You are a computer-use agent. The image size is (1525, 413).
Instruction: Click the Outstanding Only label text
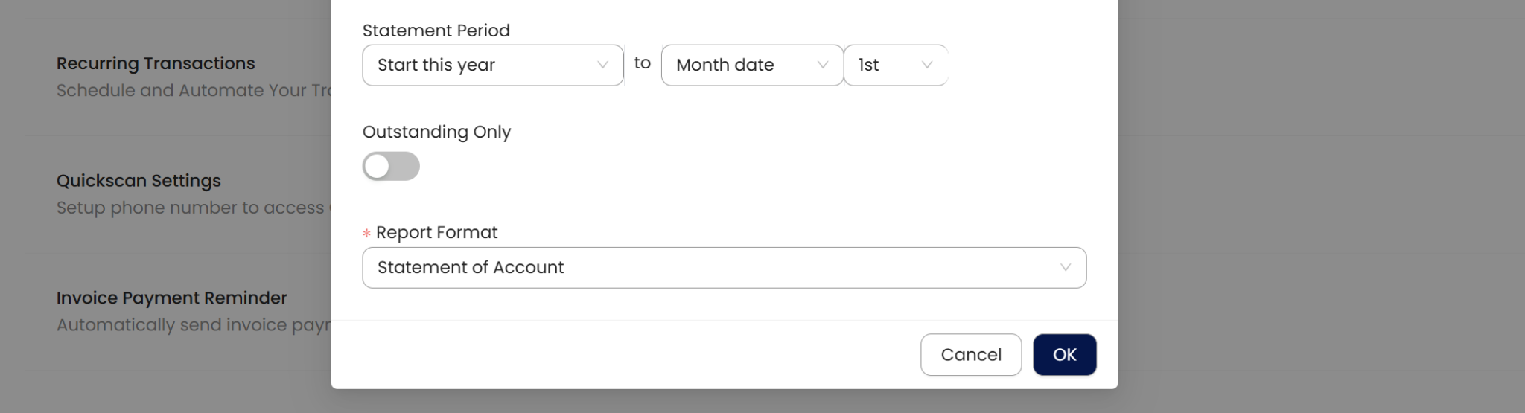point(436,132)
